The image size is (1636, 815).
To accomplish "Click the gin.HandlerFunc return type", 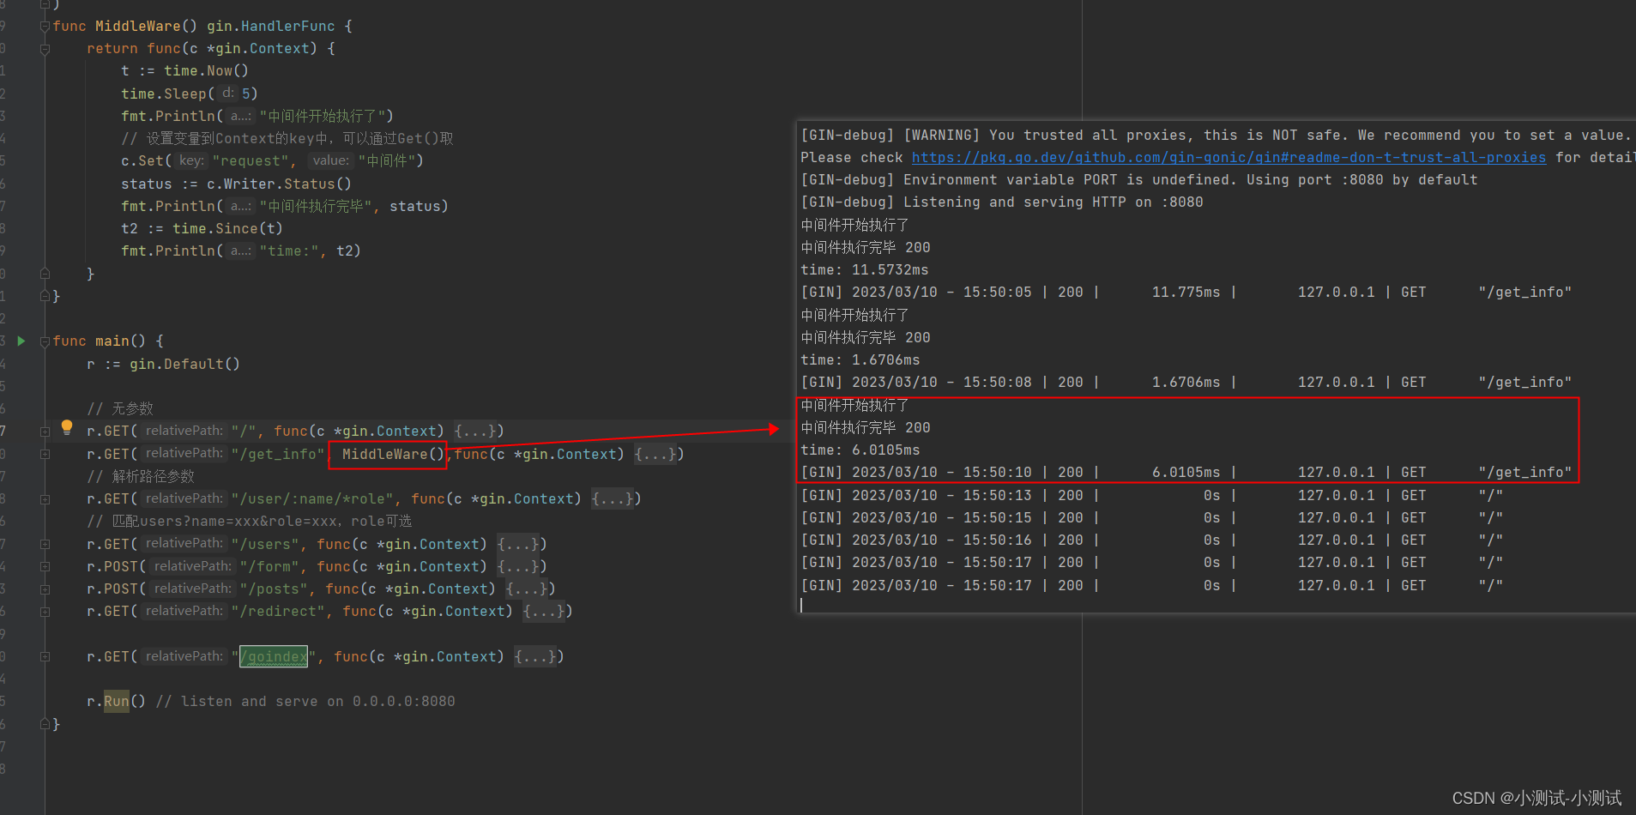I will [x=270, y=26].
